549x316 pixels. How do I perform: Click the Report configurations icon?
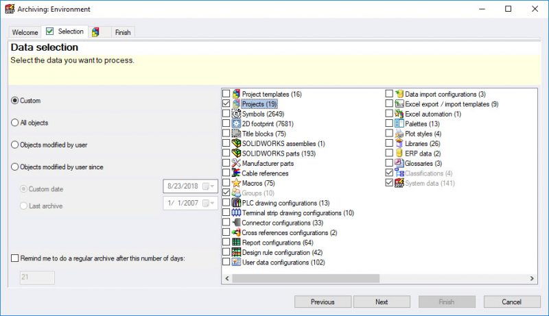pyautogui.click(x=236, y=242)
